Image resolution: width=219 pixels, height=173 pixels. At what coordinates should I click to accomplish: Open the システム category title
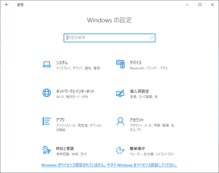[x=62, y=63]
